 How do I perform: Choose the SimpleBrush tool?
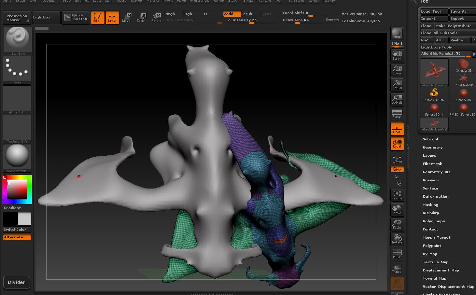(x=434, y=95)
